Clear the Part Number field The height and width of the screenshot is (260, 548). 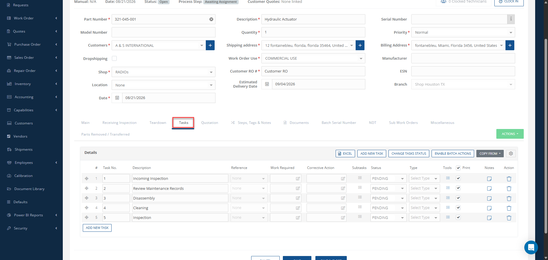pos(211,19)
